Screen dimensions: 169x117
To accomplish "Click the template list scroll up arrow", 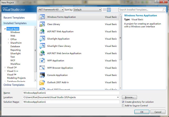I will [120, 14].
